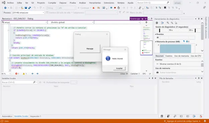
Task: Open the Herramientas menu
Action: coord(95,3)
